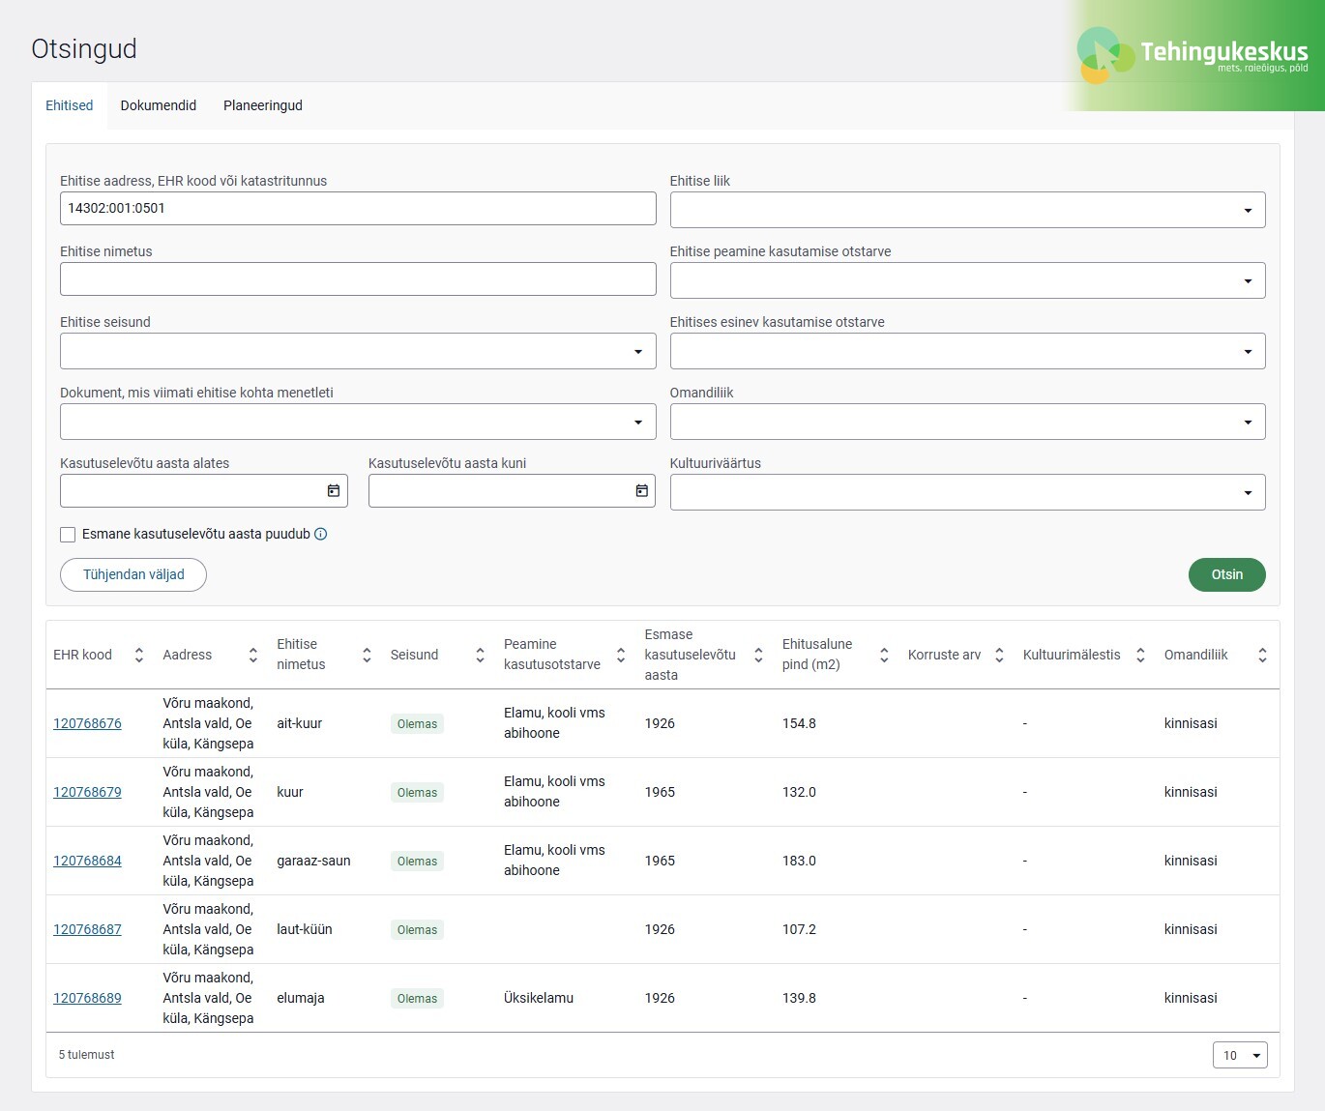Sort by Ehitisealune pind (m2) column
Image resolution: width=1325 pixels, height=1111 pixels.
(884, 656)
